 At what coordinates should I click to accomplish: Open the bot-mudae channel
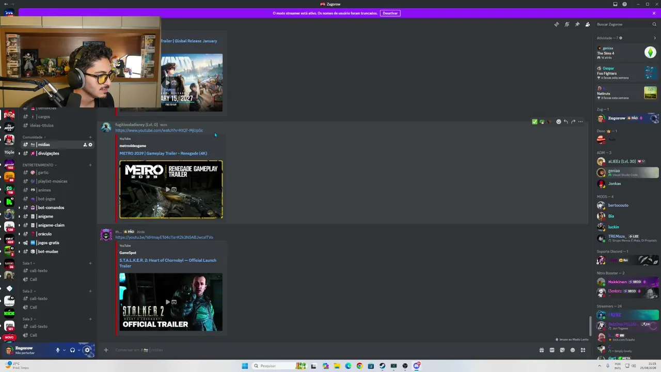click(58, 252)
